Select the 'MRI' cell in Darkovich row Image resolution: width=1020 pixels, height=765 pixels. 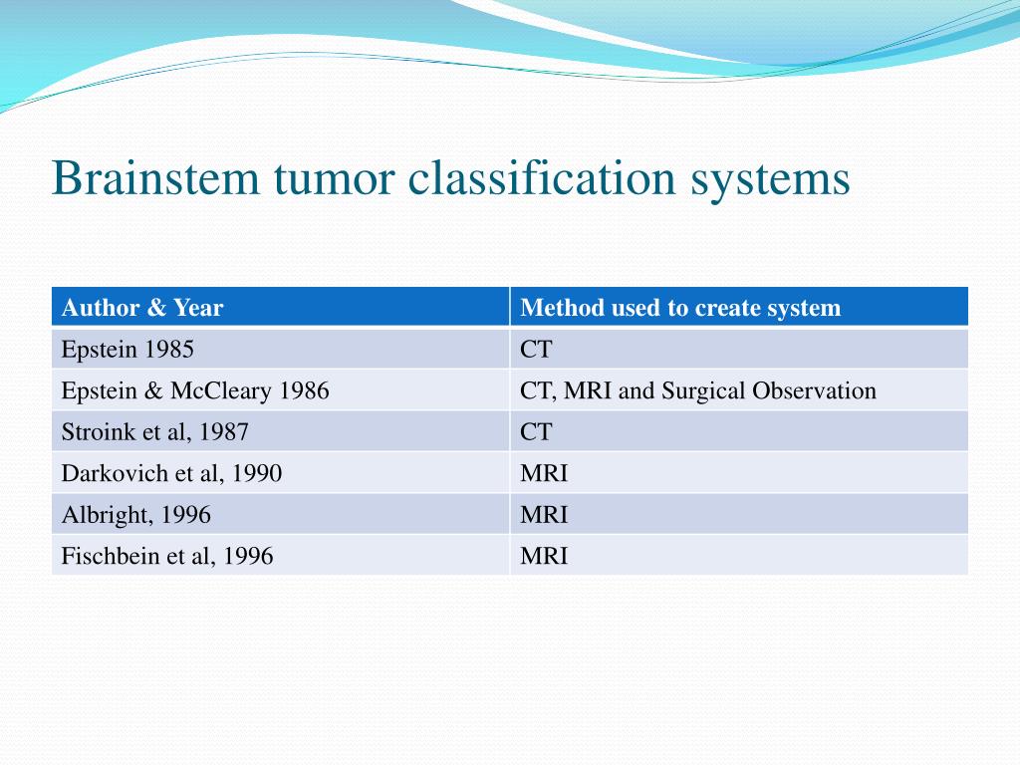click(x=740, y=473)
